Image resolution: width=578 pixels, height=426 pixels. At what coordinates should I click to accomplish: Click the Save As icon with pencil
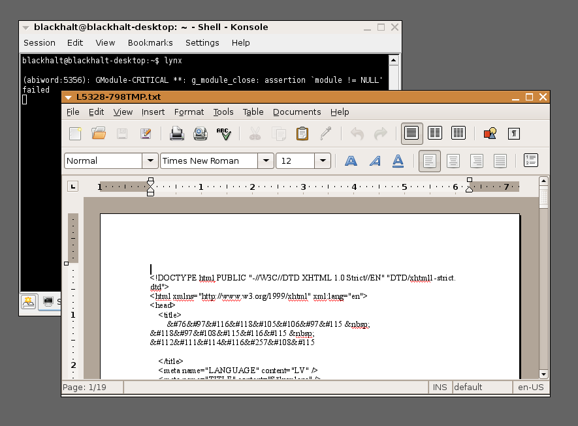point(145,134)
